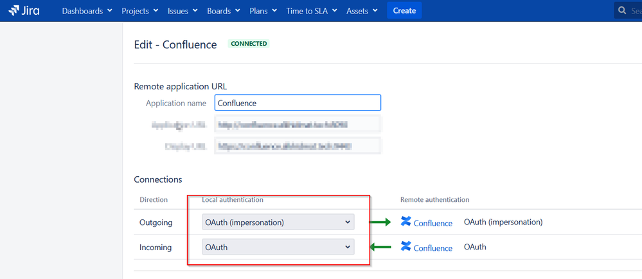642x279 pixels.
Task: Open the Assets menu
Action: [362, 11]
